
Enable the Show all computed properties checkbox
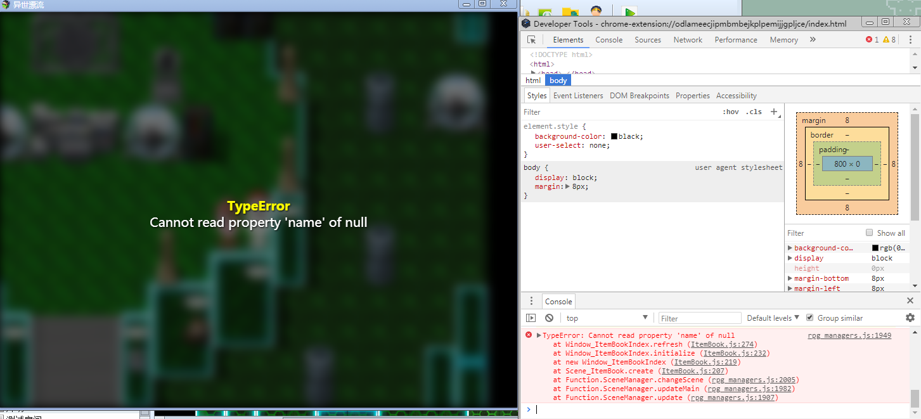tap(870, 233)
